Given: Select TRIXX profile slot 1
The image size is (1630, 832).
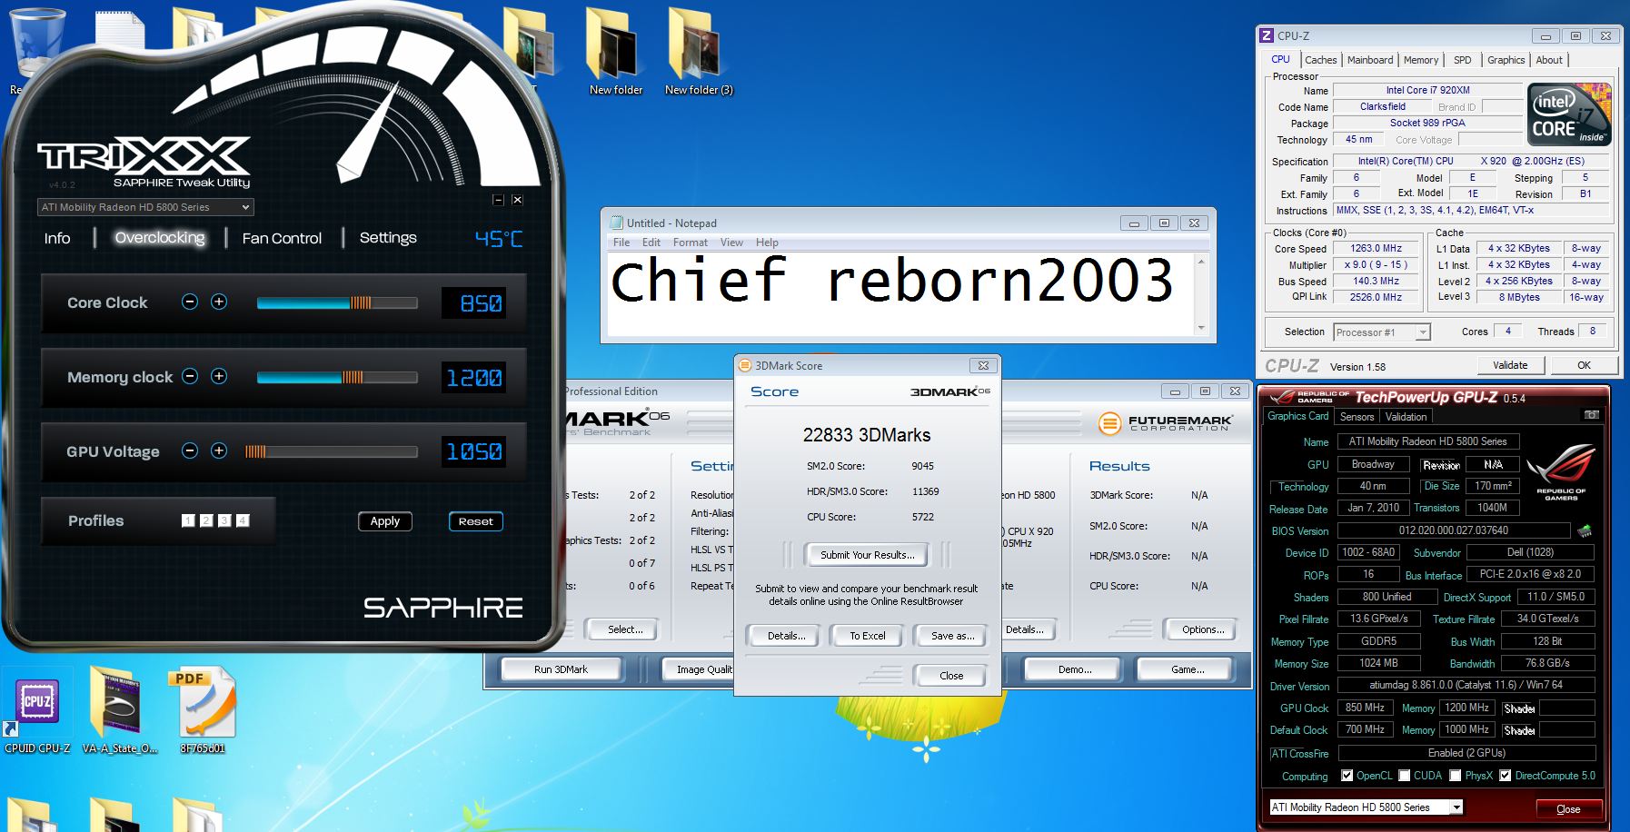Looking at the screenshot, I should (188, 520).
